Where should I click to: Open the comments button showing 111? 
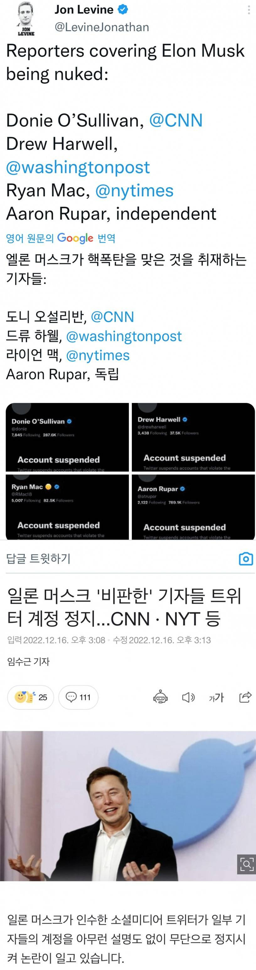coord(78,698)
